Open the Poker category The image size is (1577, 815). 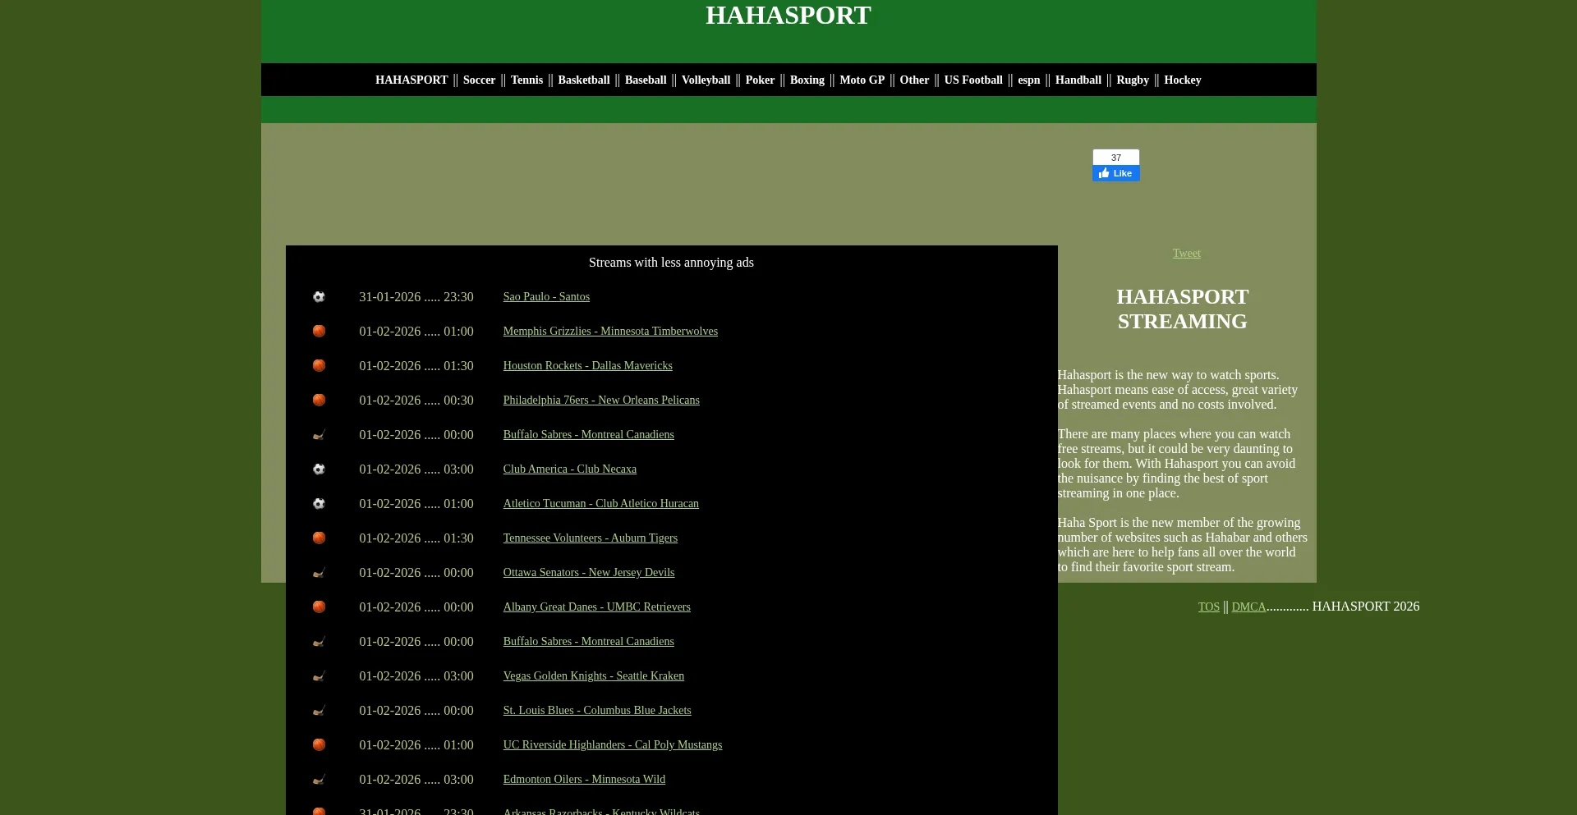[760, 80]
